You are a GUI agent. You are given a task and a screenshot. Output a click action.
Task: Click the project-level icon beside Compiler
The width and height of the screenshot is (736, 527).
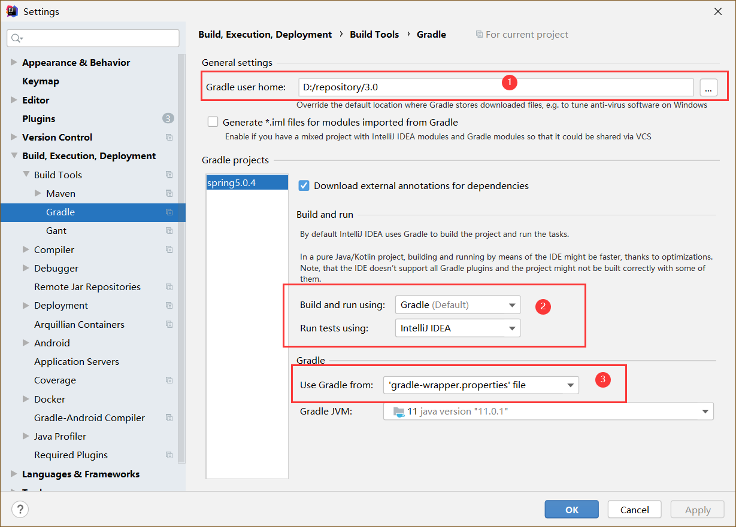click(x=169, y=249)
